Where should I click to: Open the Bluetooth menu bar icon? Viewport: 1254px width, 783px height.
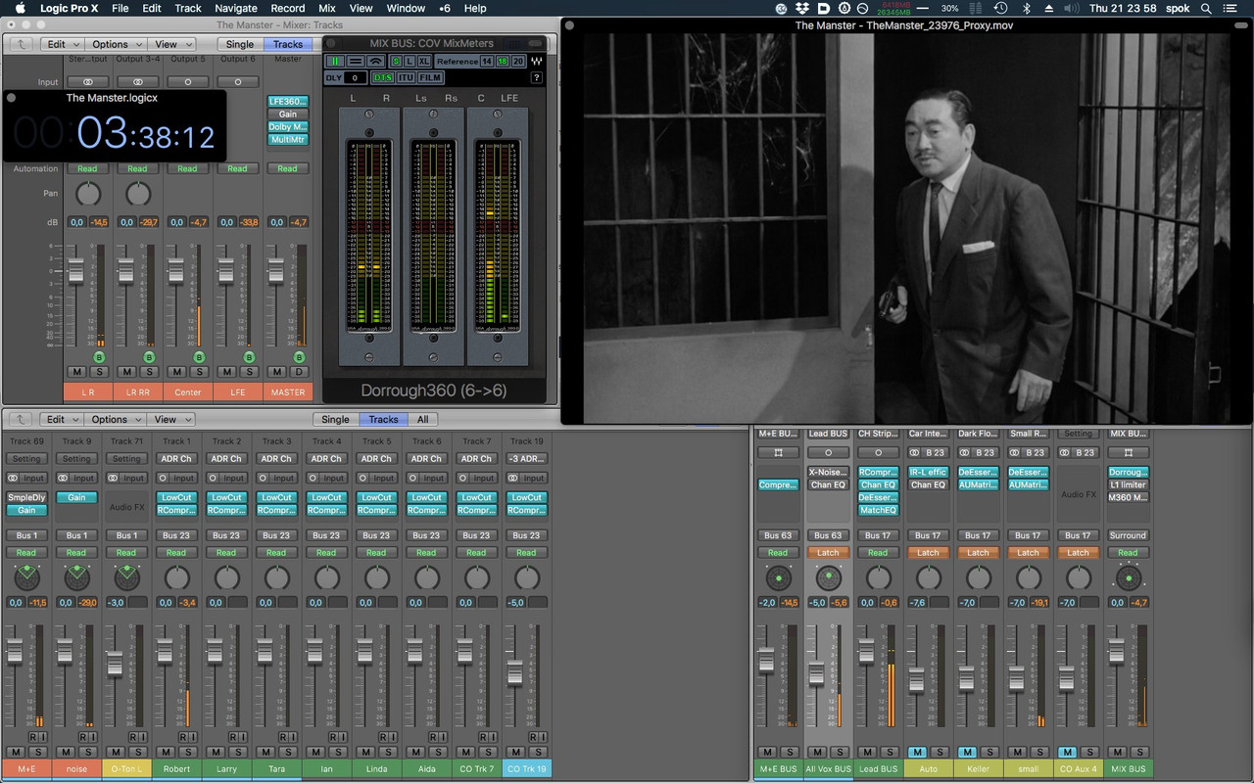pyautogui.click(x=1027, y=8)
